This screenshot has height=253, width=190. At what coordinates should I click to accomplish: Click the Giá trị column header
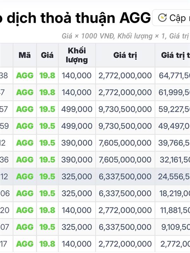pyautogui.click(x=125, y=55)
